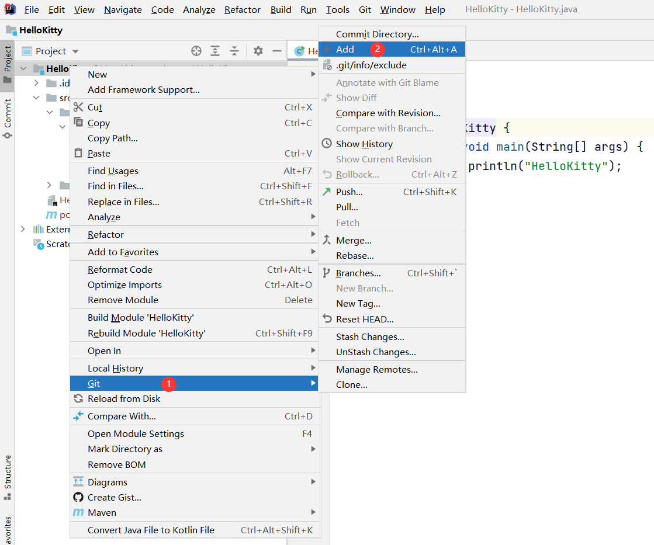The image size is (654, 545).
Task: Open Mark Directory as submenu
Action: point(195,449)
